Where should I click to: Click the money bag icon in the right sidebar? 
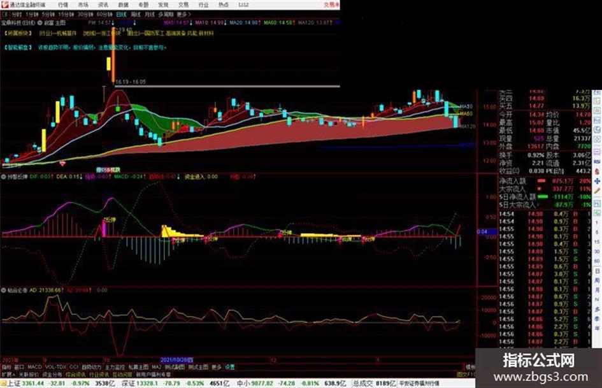pos(598,171)
